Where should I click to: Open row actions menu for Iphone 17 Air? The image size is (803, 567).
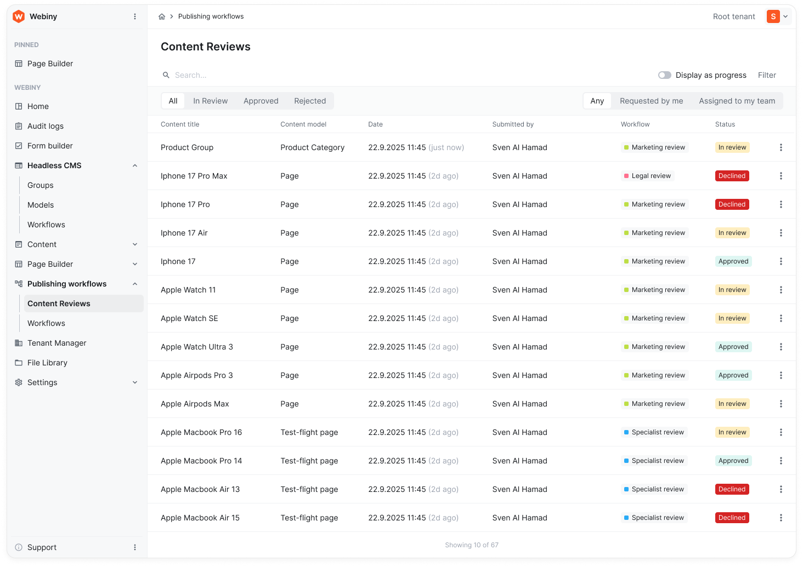781,233
